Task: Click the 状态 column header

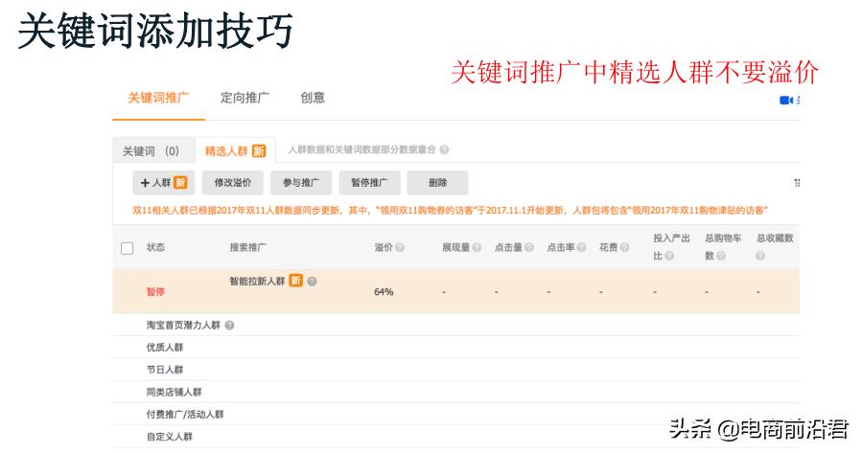Action: (x=155, y=247)
